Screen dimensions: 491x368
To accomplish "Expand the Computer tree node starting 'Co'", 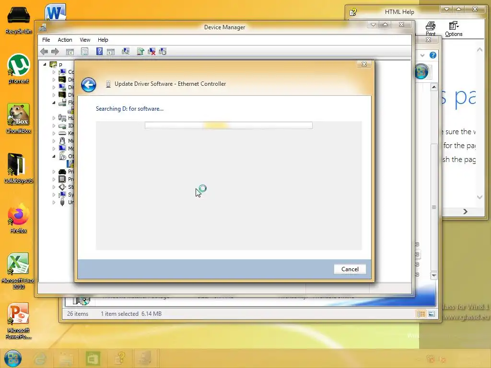I will [x=54, y=72].
